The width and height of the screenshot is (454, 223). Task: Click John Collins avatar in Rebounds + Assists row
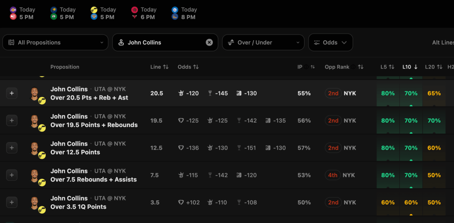[35, 174]
